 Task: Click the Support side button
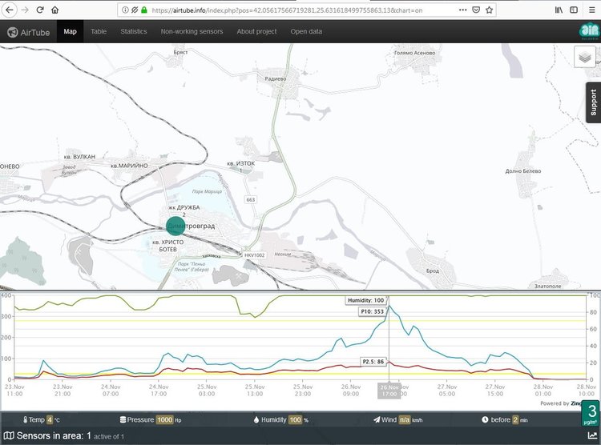tap(593, 103)
